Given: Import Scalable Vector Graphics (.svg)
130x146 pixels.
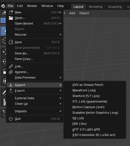Looking at the screenshot, I should click(95, 113).
